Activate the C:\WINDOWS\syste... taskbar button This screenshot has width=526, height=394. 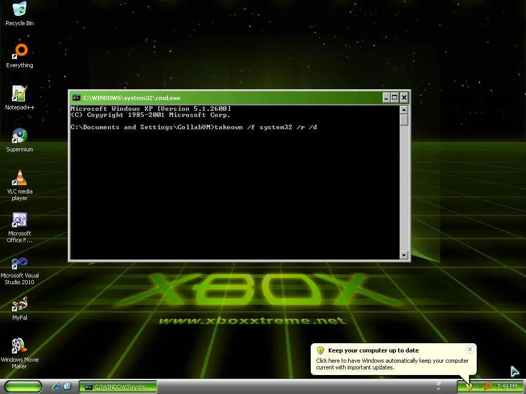(118, 387)
